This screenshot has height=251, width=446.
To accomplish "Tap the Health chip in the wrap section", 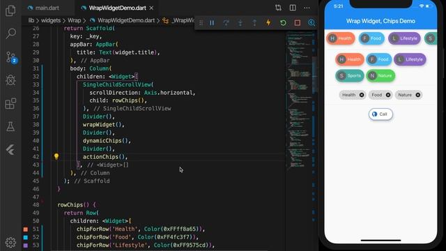I will (x=350, y=59).
